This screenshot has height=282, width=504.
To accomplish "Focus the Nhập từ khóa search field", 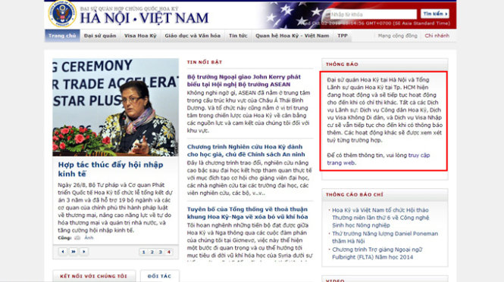I will click(373, 14).
